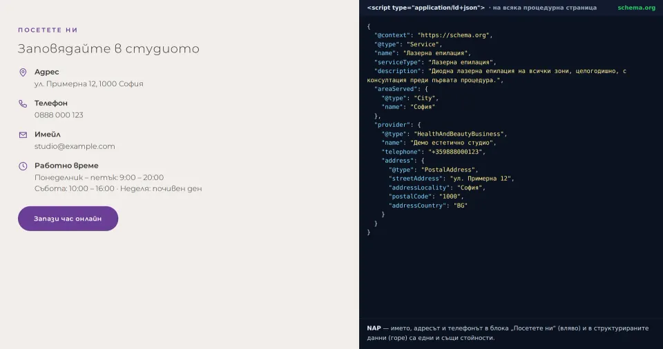Click the Работно време label
663x349 pixels.
[66, 166]
